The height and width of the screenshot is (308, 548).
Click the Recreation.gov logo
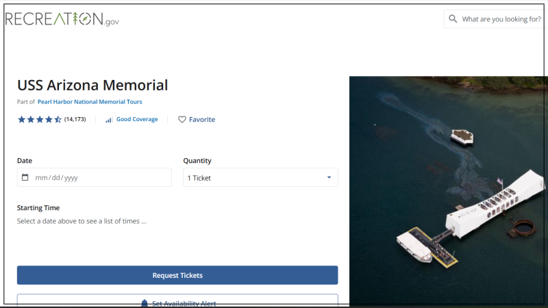point(62,19)
